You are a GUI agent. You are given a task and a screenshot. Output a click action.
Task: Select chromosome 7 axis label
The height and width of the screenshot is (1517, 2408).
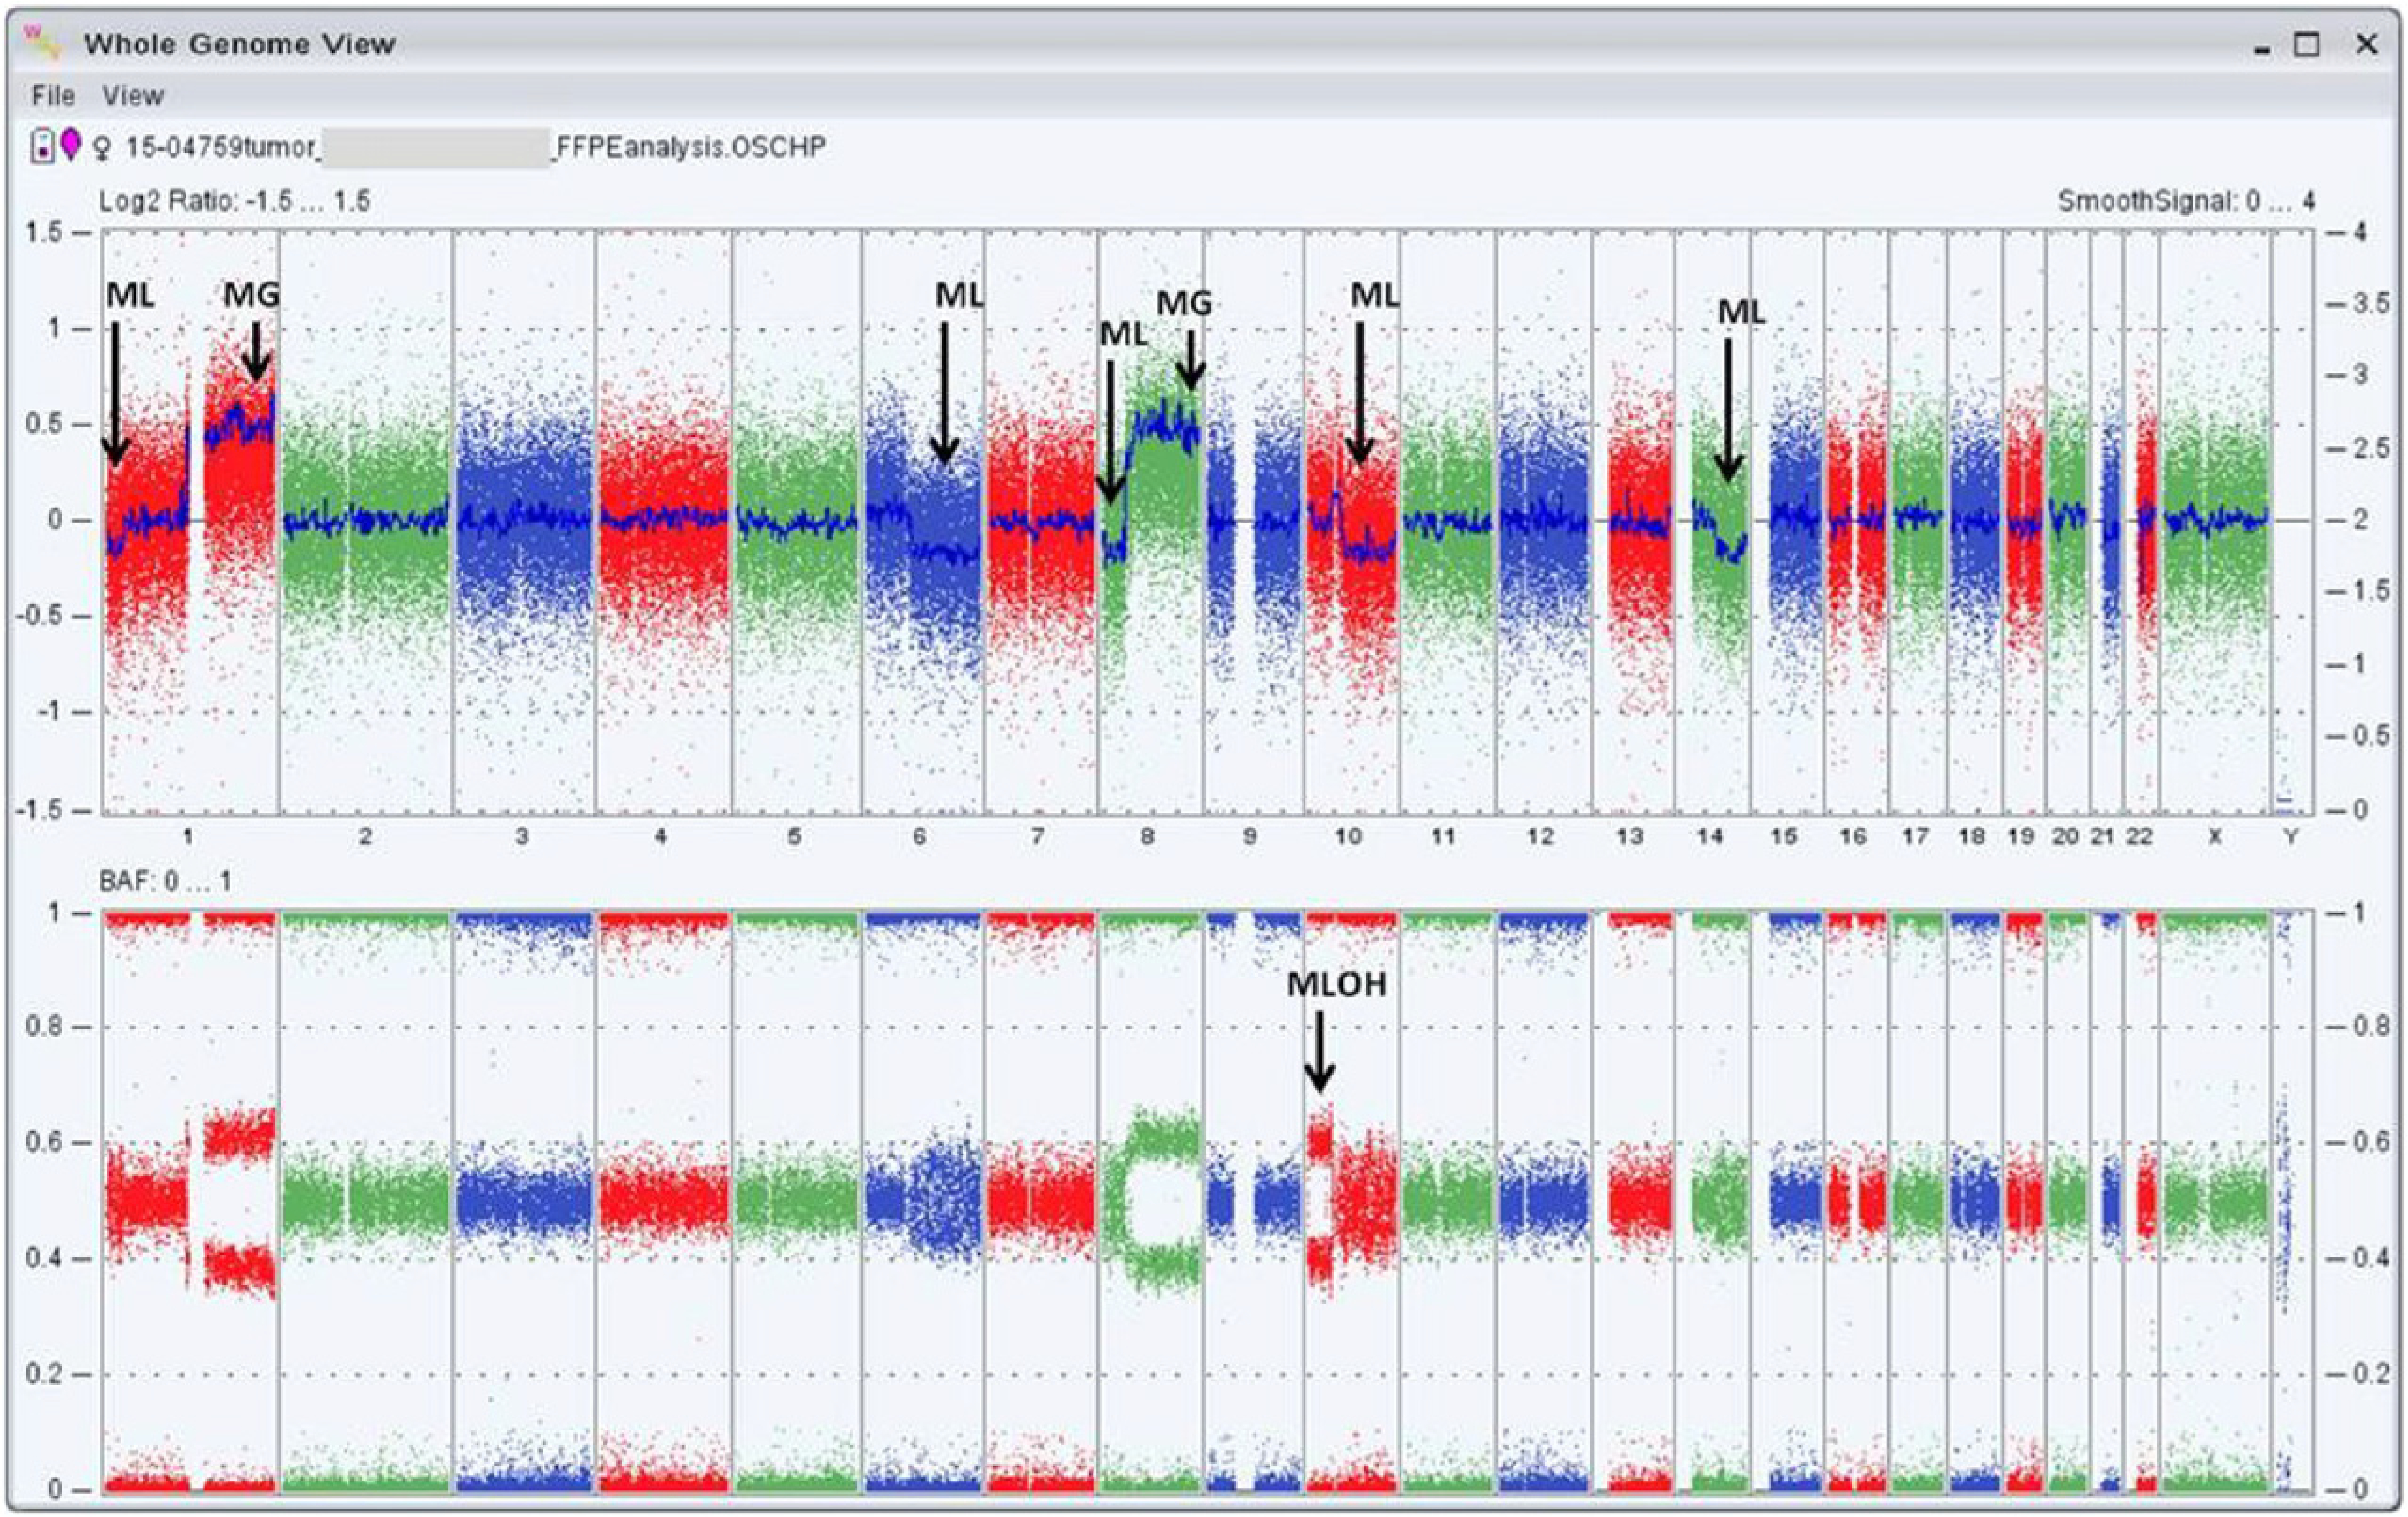tap(1038, 837)
